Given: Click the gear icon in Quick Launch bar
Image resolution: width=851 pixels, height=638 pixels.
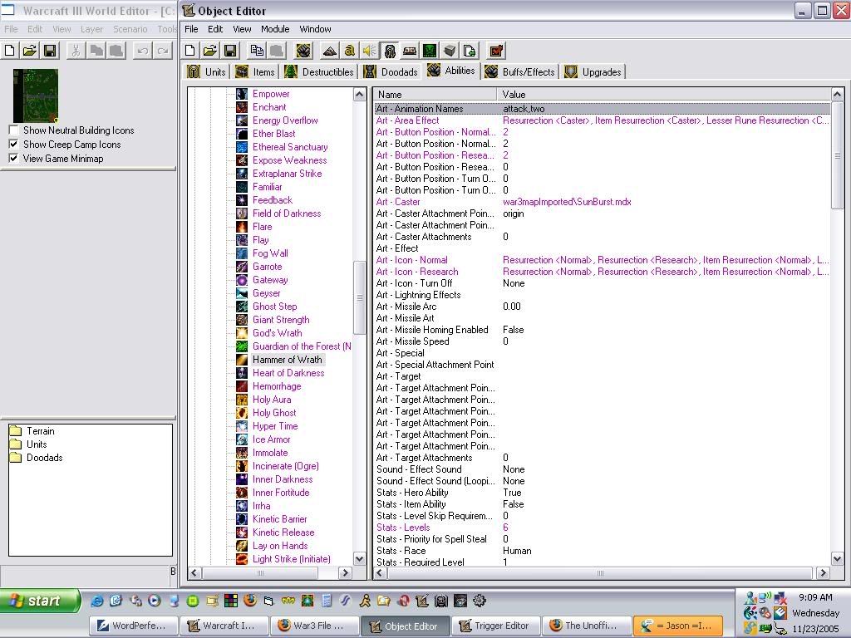Looking at the screenshot, I should click(480, 601).
